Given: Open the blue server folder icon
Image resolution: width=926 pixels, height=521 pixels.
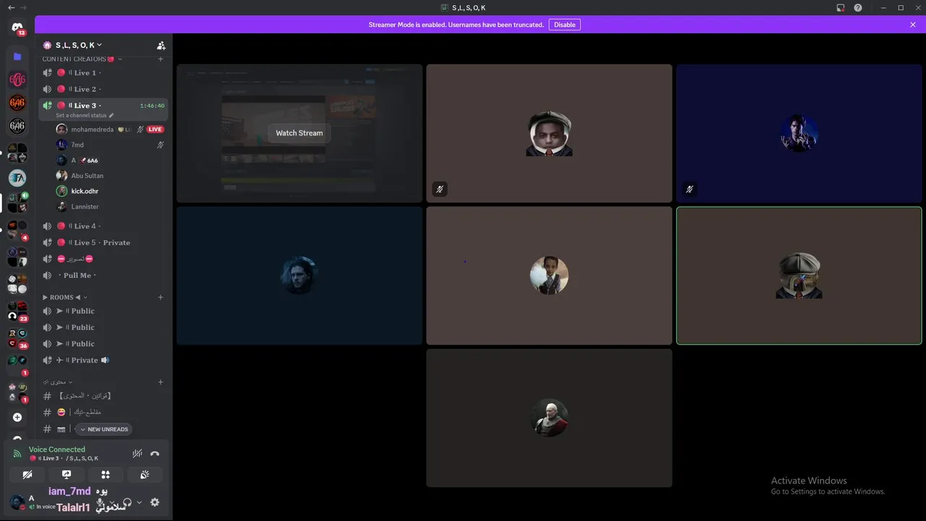Looking at the screenshot, I should (17, 56).
